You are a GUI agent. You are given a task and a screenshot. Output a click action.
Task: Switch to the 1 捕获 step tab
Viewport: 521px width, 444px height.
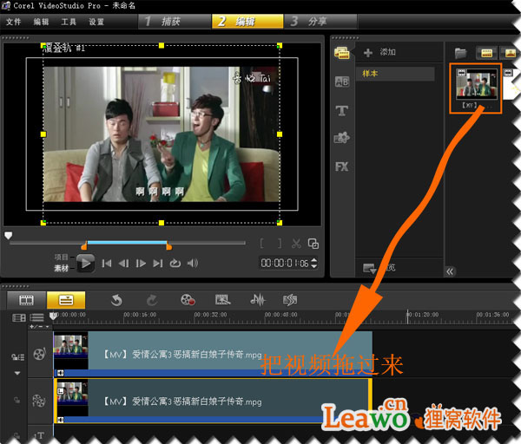(175, 22)
